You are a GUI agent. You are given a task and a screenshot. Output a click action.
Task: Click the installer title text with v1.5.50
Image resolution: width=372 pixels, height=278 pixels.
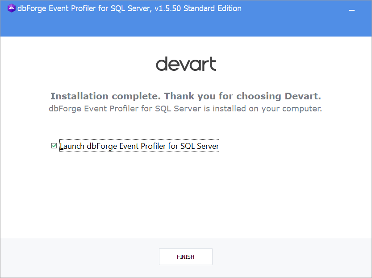click(x=130, y=8)
